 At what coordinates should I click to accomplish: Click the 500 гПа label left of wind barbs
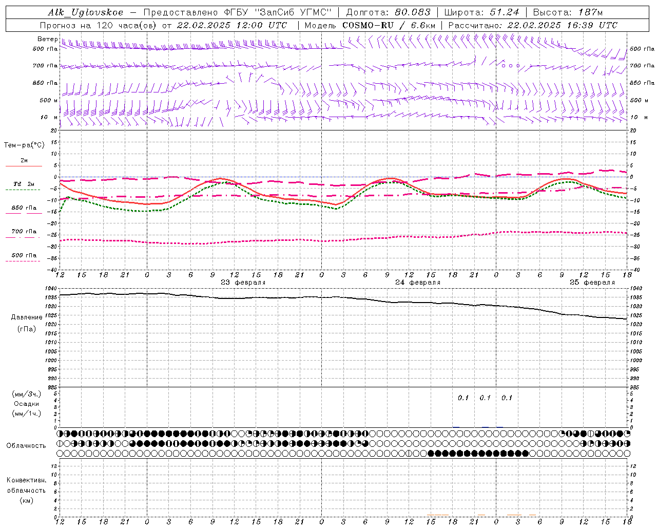pyautogui.click(x=45, y=49)
